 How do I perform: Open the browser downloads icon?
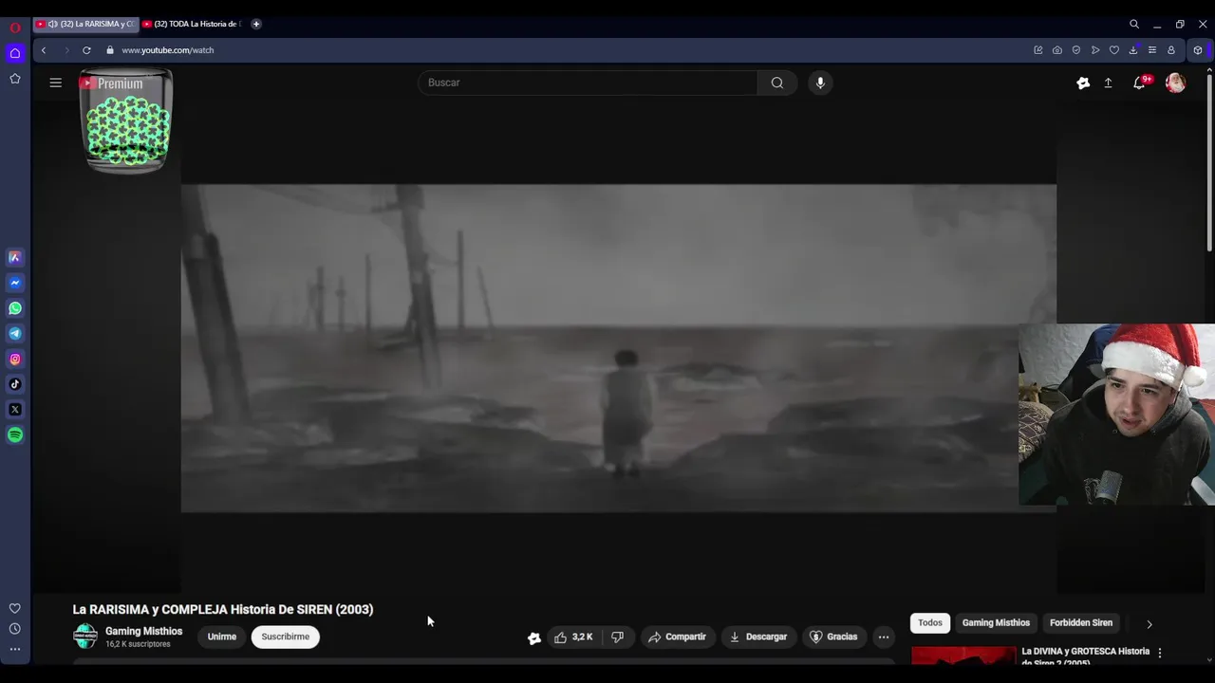1132,50
